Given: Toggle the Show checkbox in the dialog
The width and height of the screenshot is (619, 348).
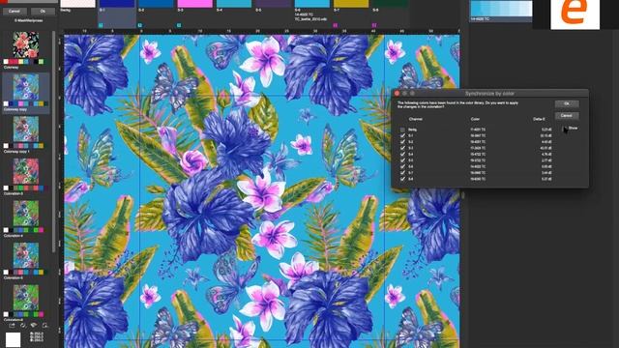Looking at the screenshot, I should pyautogui.click(x=564, y=129).
